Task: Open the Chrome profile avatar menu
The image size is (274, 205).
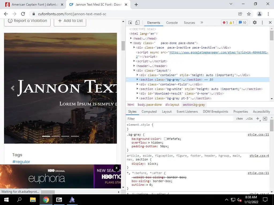Action: pyautogui.click(x=260, y=14)
